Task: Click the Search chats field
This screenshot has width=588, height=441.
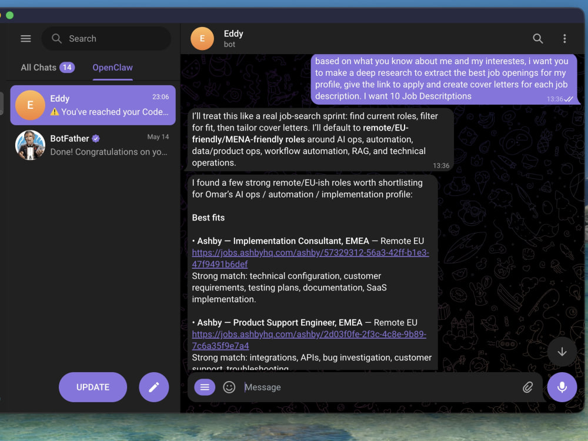Action: tap(106, 39)
